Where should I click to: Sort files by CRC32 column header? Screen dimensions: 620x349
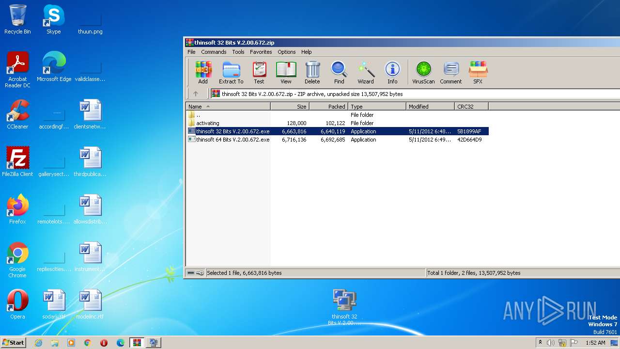pos(471,107)
